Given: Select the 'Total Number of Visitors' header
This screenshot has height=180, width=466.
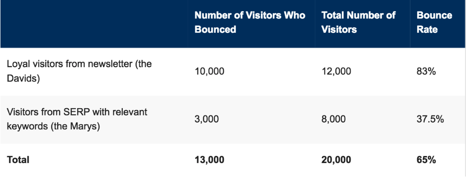Looking at the screenshot, I should coord(358,22).
